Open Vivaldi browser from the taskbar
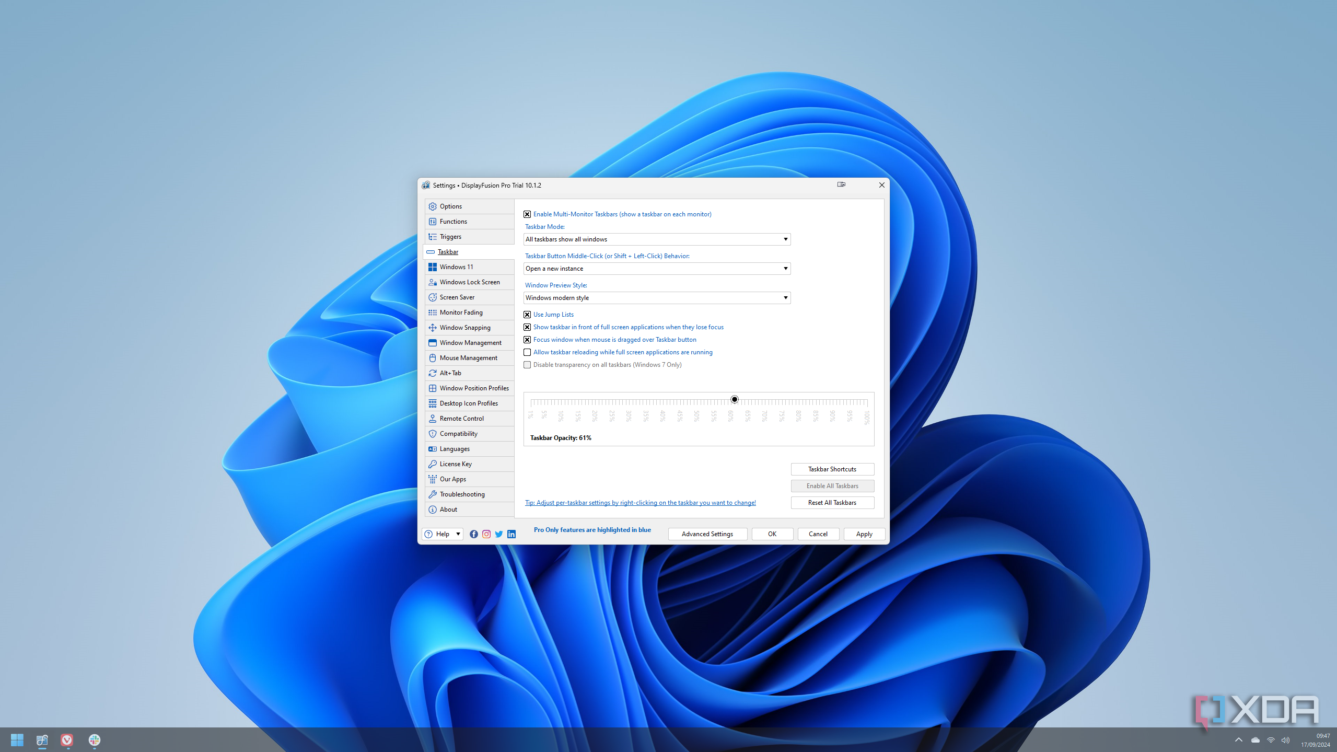Viewport: 1337px width, 752px height. click(x=67, y=739)
